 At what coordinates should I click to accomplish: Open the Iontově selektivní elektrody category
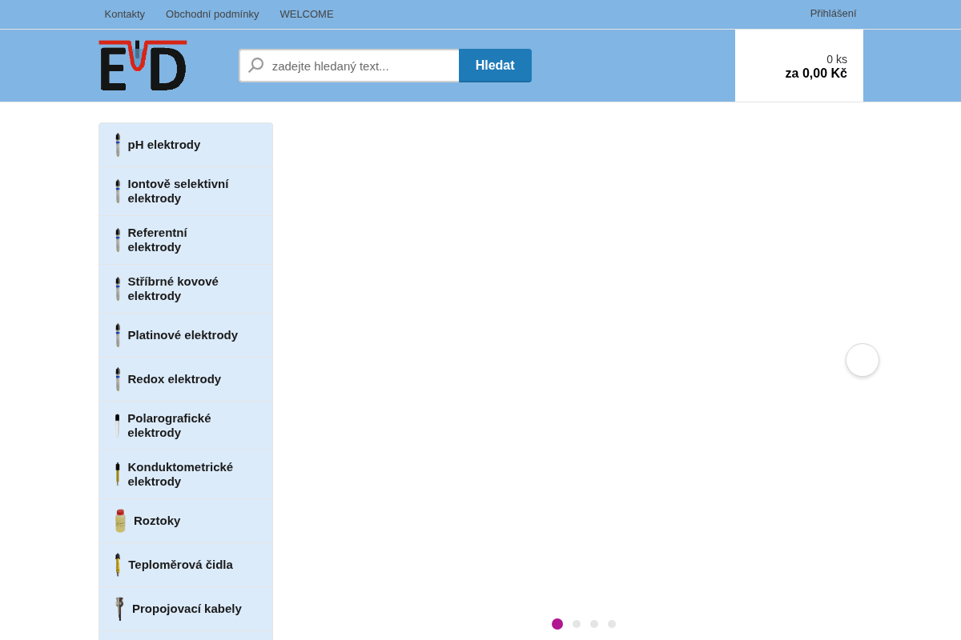point(186,191)
